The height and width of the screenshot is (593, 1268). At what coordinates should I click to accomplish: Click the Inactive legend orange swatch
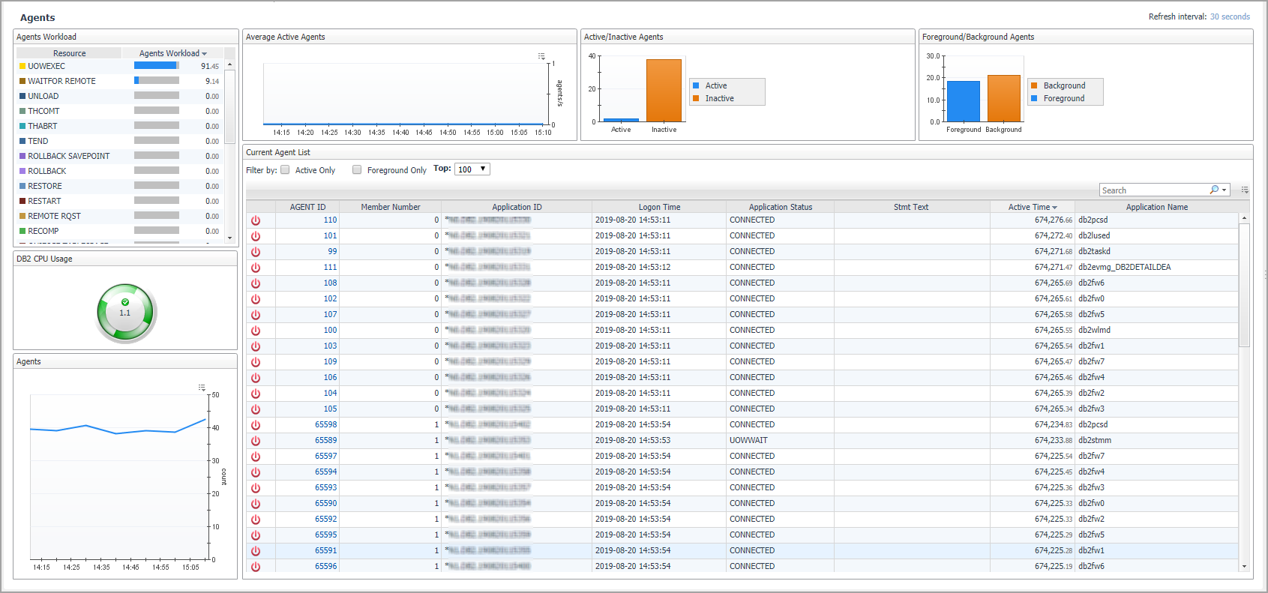[696, 98]
